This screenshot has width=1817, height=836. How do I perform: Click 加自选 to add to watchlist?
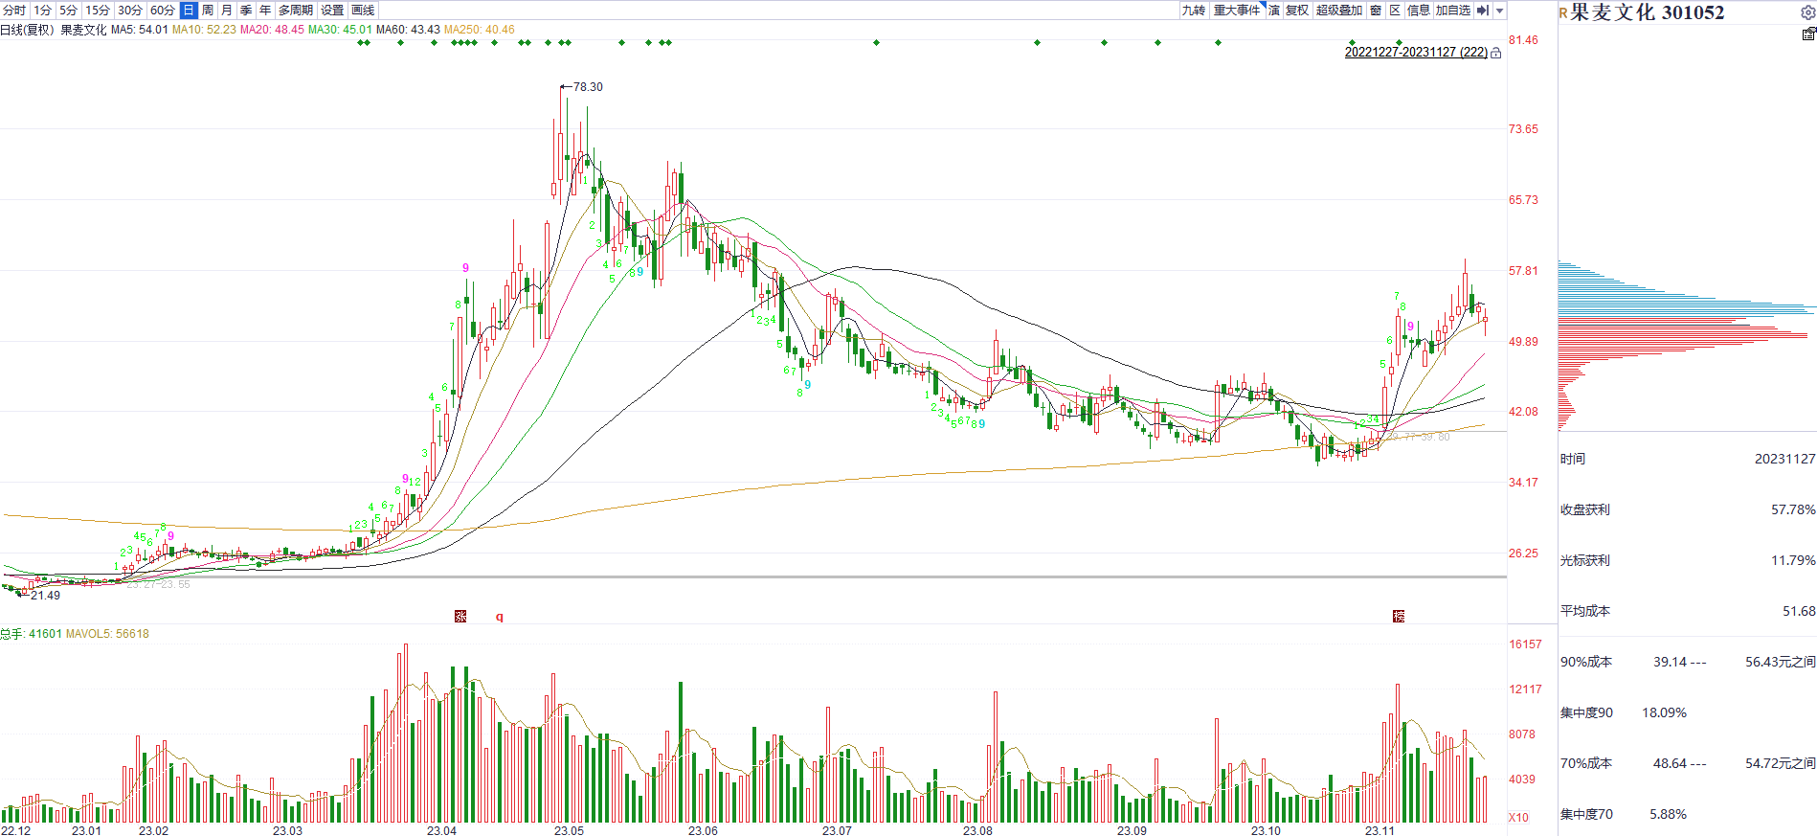coord(1453,10)
